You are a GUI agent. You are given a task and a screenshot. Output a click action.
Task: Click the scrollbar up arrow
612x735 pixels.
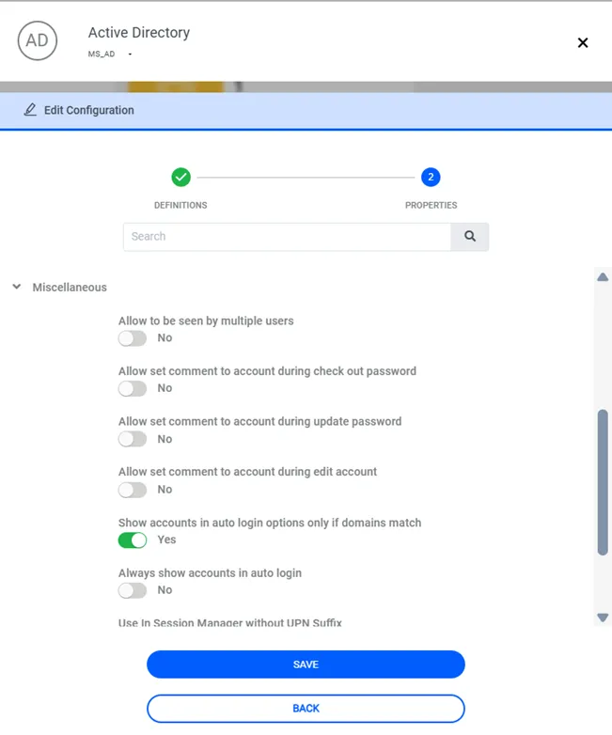[603, 277]
